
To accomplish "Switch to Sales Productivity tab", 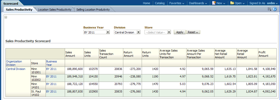I will 19,10.
